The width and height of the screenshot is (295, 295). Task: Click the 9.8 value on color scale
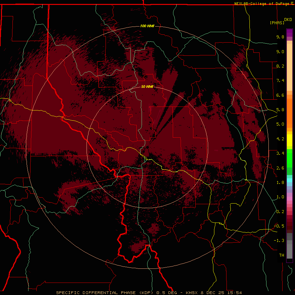click(x=280, y=37)
